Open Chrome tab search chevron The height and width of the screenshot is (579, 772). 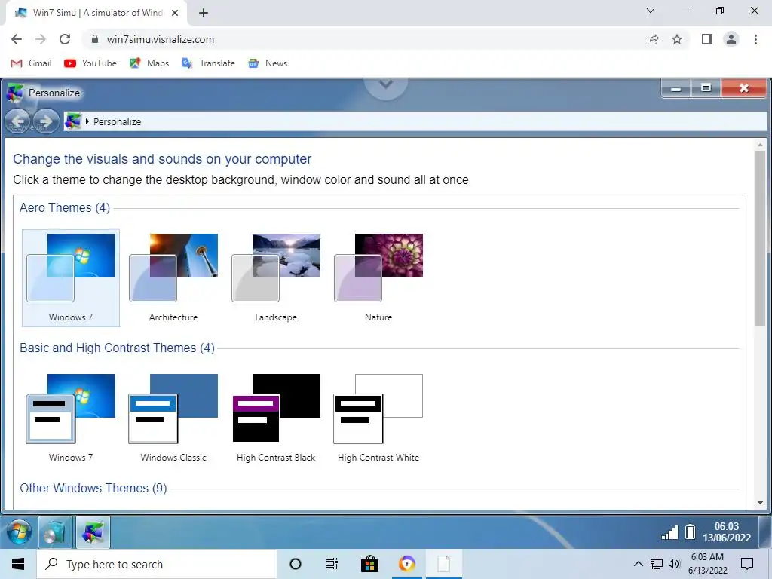[651, 11]
